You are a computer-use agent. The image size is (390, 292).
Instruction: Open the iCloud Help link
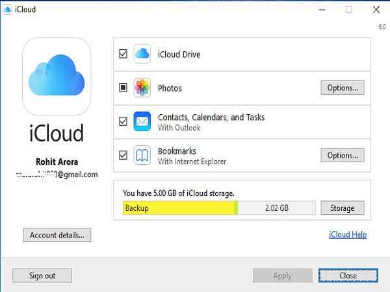[348, 235]
